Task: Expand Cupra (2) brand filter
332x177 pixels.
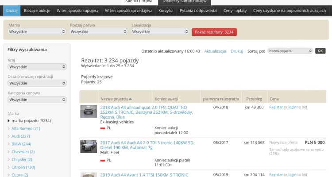Action: coord(9,175)
